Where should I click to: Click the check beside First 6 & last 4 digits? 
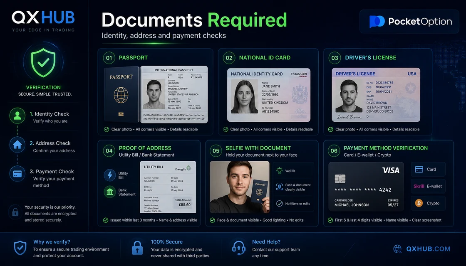pyautogui.click(x=330, y=220)
